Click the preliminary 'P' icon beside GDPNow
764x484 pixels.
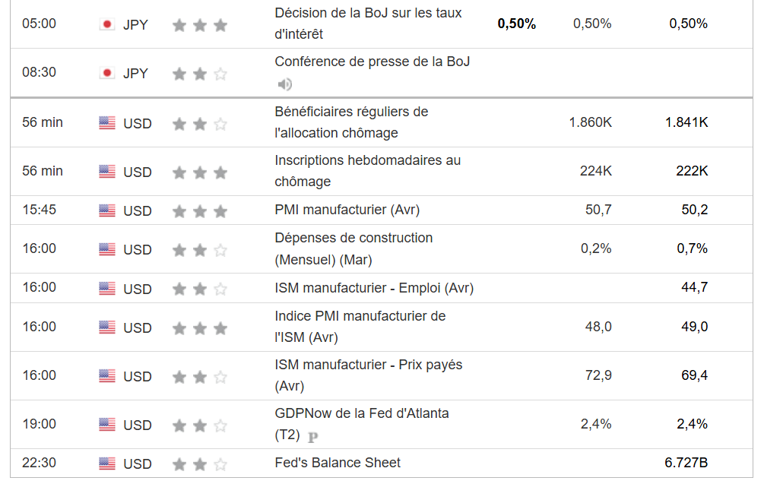point(313,437)
